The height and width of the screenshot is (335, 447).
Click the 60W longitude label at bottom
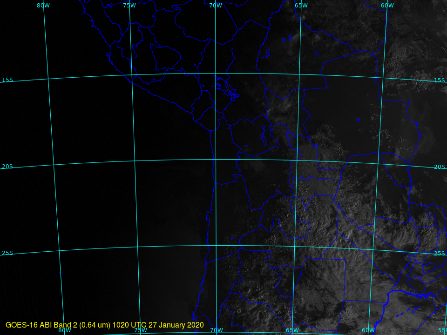click(x=368, y=330)
